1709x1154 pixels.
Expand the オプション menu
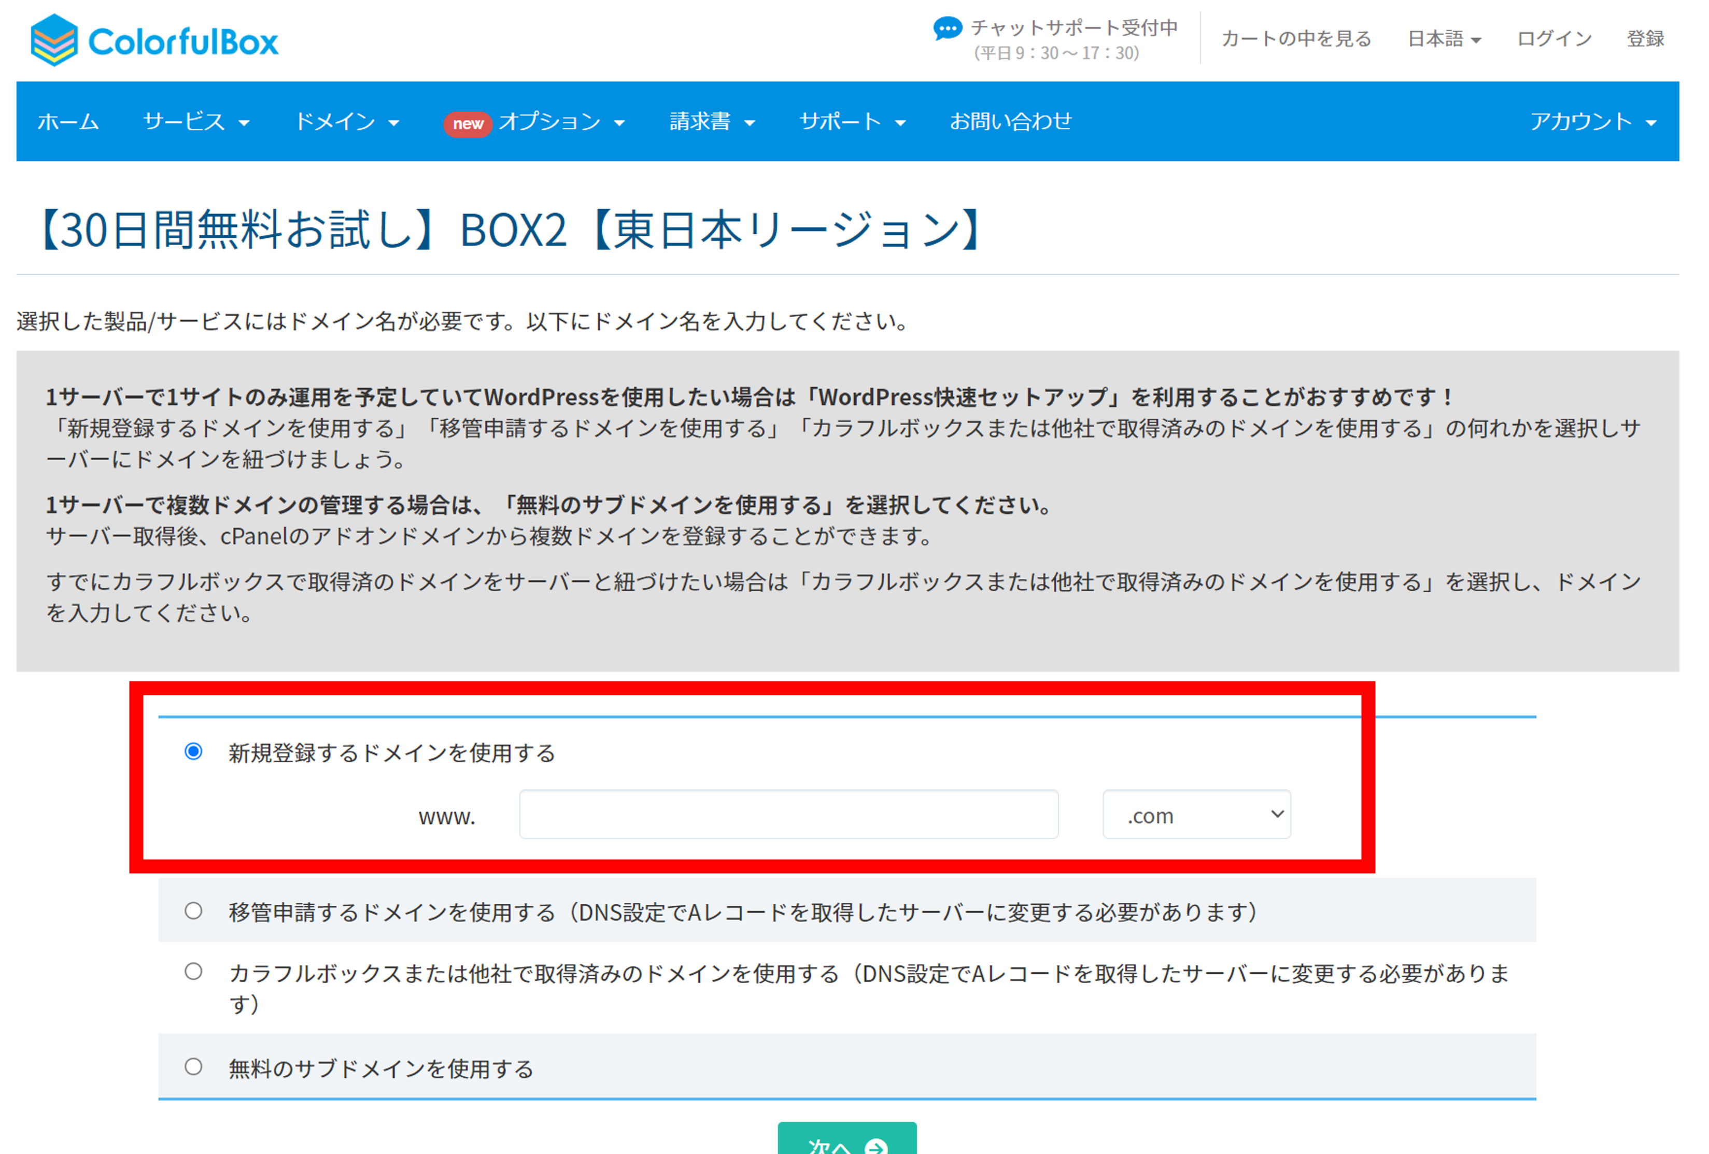pyautogui.click(x=562, y=121)
